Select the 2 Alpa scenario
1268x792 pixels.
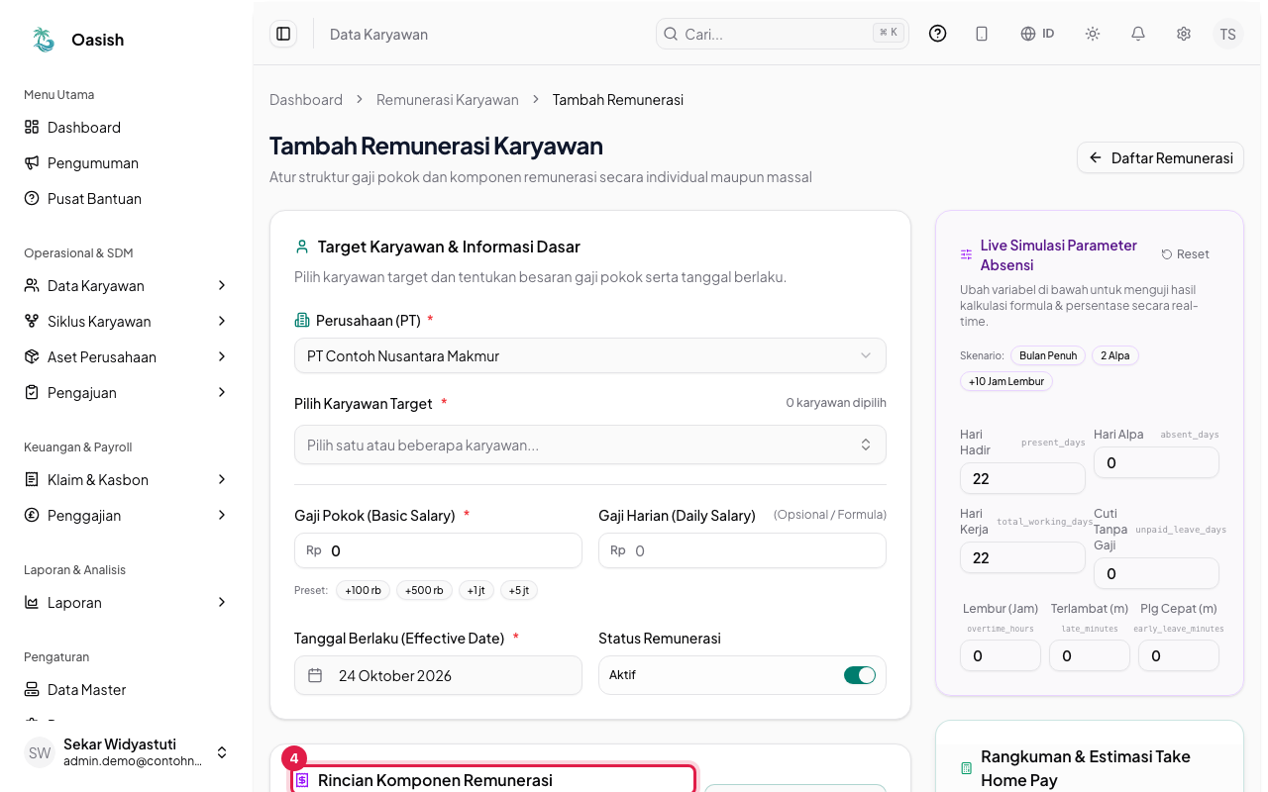(x=1115, y=355)
